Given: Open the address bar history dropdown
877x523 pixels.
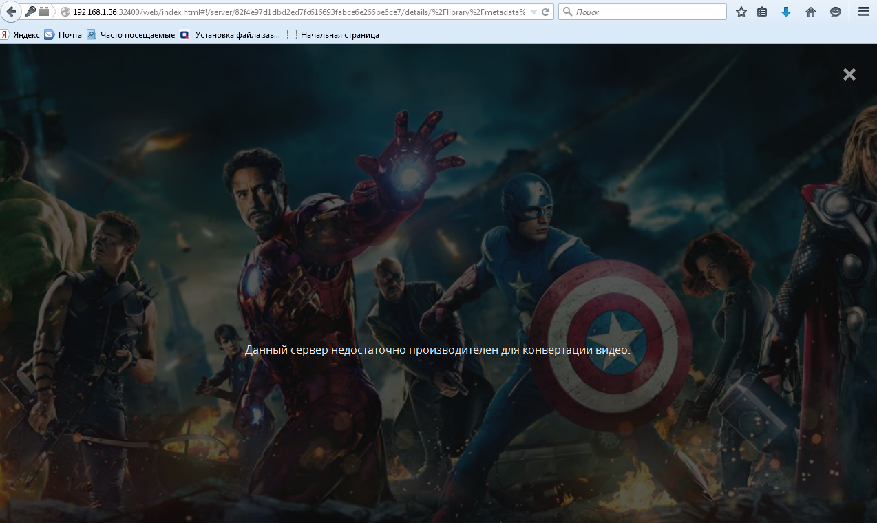Looking at the screenshot, I should pos(533,12).
